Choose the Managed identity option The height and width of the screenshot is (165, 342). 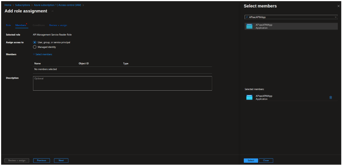34,47
